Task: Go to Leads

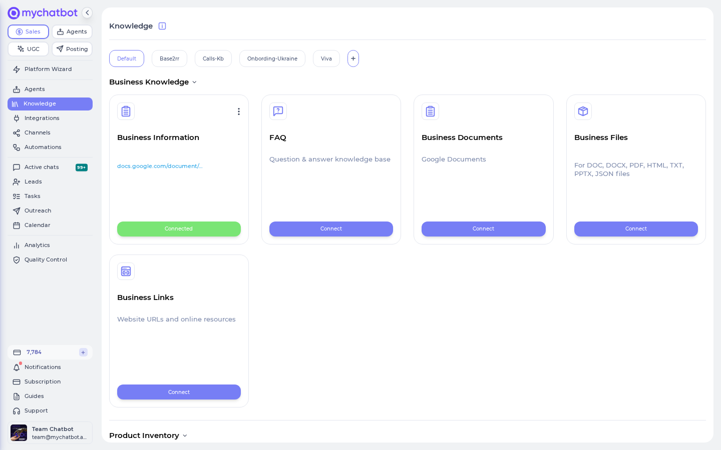Action: (x=50, y=182)
